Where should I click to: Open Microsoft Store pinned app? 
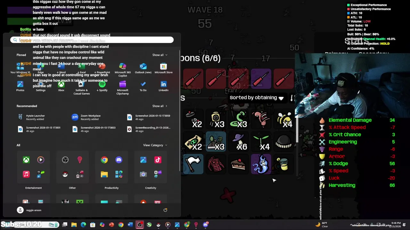[x=164, y=68]
